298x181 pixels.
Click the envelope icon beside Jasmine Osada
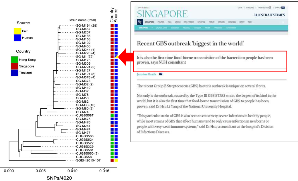[x=161, y=74]
